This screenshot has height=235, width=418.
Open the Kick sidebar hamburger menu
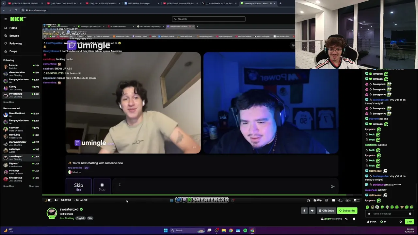[x=6, y=19]
